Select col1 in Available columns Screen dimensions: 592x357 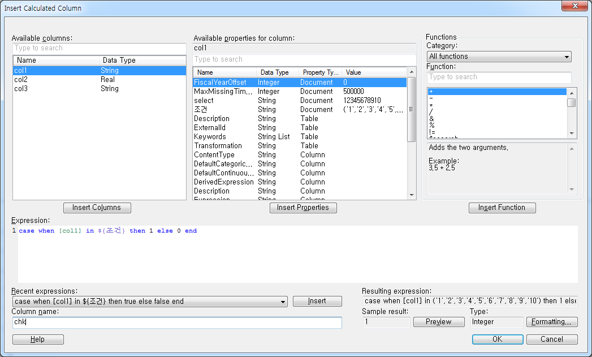(x=100, y=71)
